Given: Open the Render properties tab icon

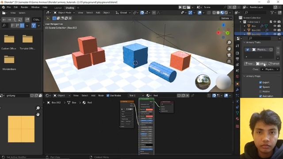Looking at the screenshot, I should 237,53.
